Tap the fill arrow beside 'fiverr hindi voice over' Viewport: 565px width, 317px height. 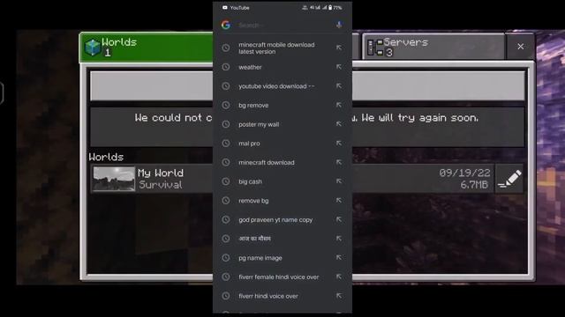[x=339, y=296]
